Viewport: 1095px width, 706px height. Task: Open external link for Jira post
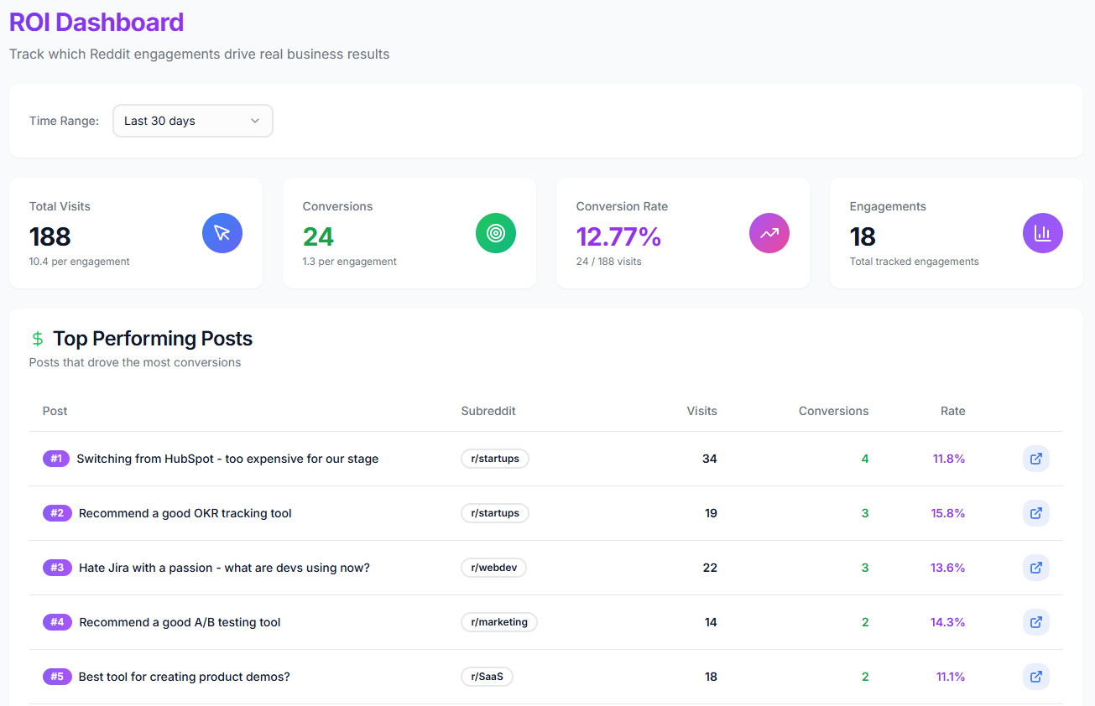pos(1036,568)
